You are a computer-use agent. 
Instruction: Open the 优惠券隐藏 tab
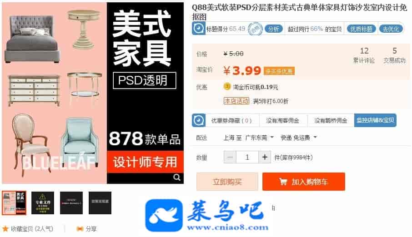tap(231, 120)
